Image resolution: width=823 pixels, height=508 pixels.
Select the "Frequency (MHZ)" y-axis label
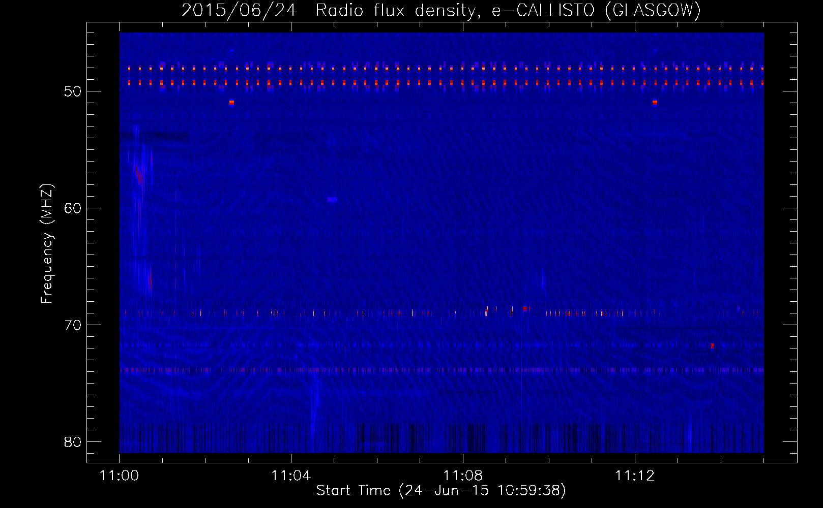[47, 244]
